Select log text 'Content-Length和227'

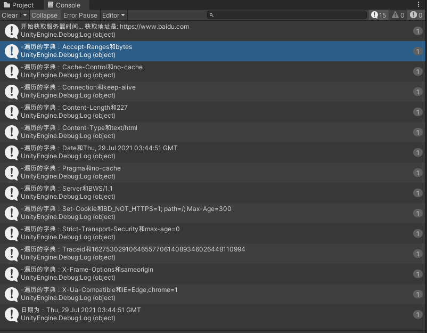pos(95,108)
